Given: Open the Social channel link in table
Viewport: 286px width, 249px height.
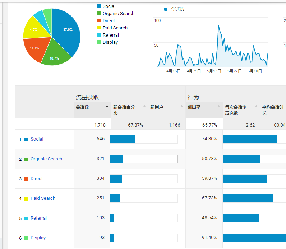Looking at the screenshot, I should [37, 139].
